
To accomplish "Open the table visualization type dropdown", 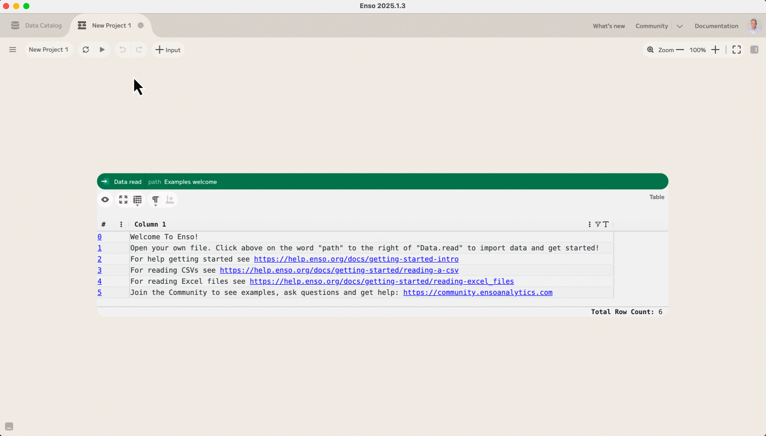I will pyautogui.click(x=138, y=200).
